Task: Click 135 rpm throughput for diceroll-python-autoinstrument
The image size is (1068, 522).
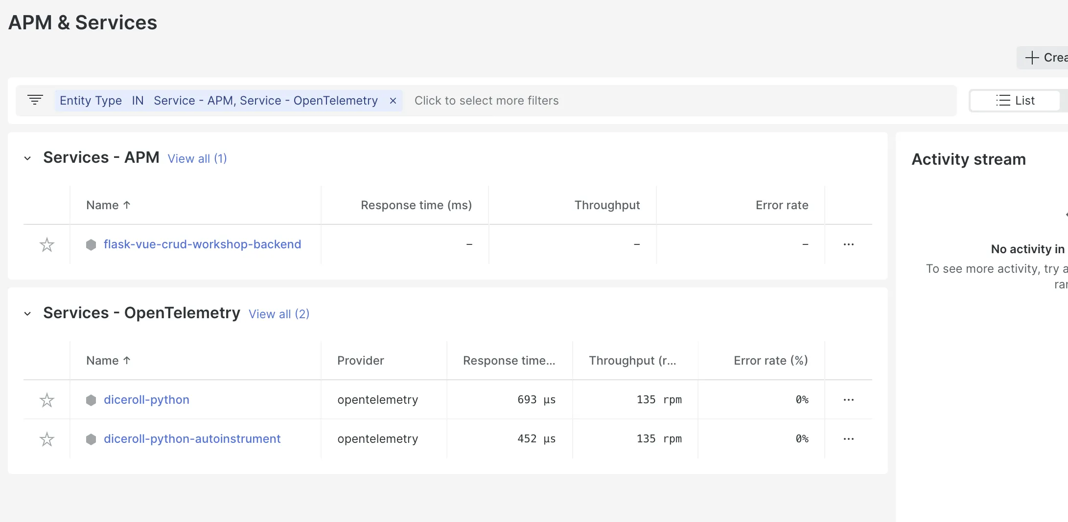Action: 659,439
